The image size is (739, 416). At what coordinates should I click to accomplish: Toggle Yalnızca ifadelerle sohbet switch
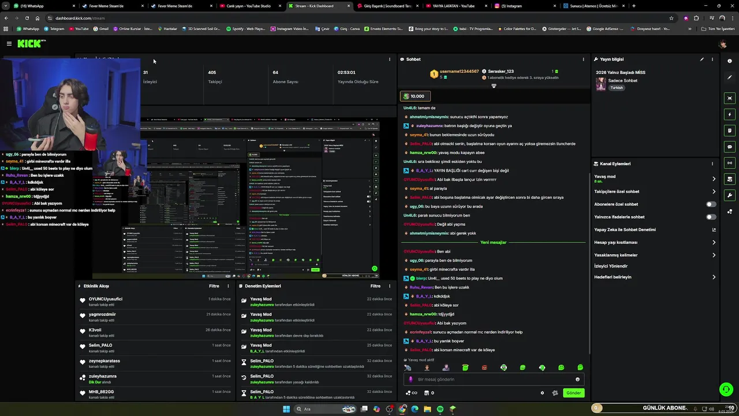[x=711, y=217]
